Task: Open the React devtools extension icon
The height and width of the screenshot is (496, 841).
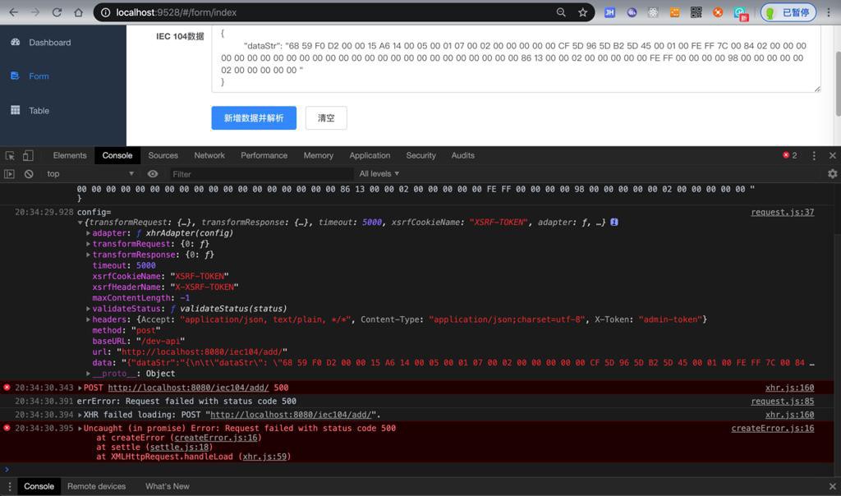Action: click(x=653, y=12)
